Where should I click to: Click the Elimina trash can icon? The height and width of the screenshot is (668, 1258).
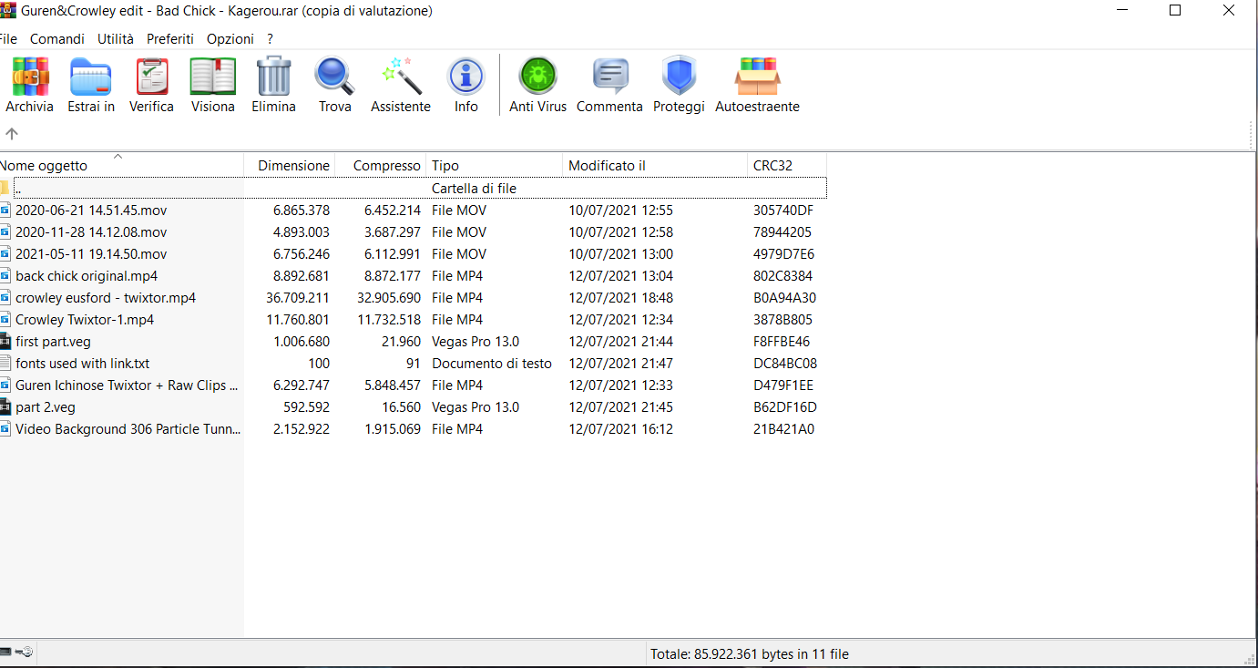274,77
